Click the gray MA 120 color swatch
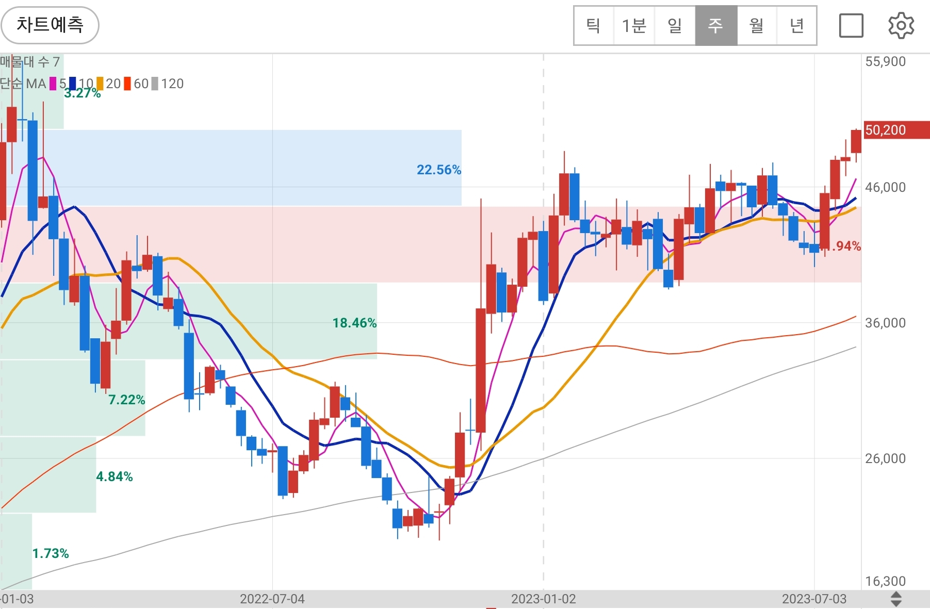The width and height of the screenshot is (930, 609). pos(155,84)
